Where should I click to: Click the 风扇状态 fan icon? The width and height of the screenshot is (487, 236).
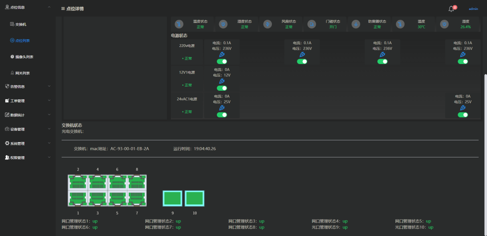[x=267, y=24]
